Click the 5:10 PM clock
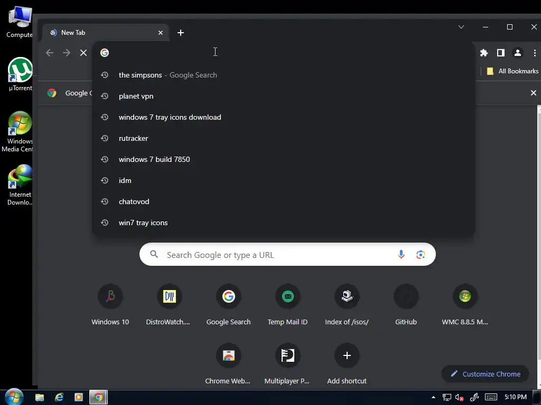 (x=516, y=397)
